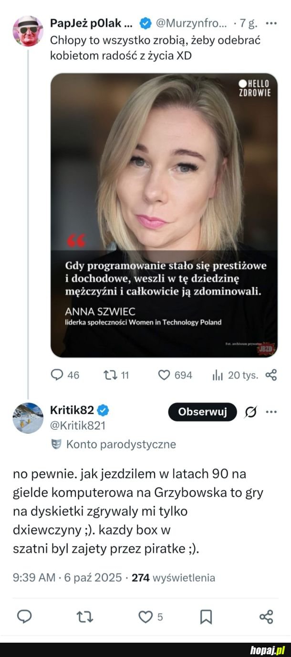The width and height of the screenshot is (291, 657).
Task: Reply to the PapJeż pOlak post
Action: 58,375
